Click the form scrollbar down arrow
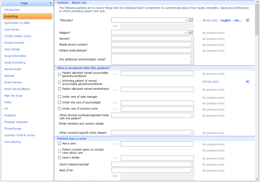The height and width of the screenshot is (182, 260). pyautogui.click(x=257, y=179)
